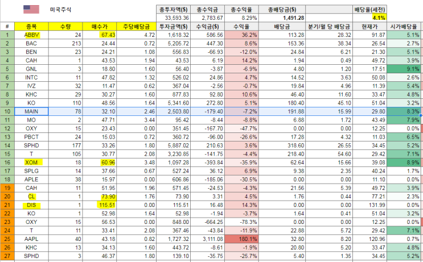Screen dimensions: 423x262
Task: Select the '투자금액($)' column header
Action: [x=174, y=26]
